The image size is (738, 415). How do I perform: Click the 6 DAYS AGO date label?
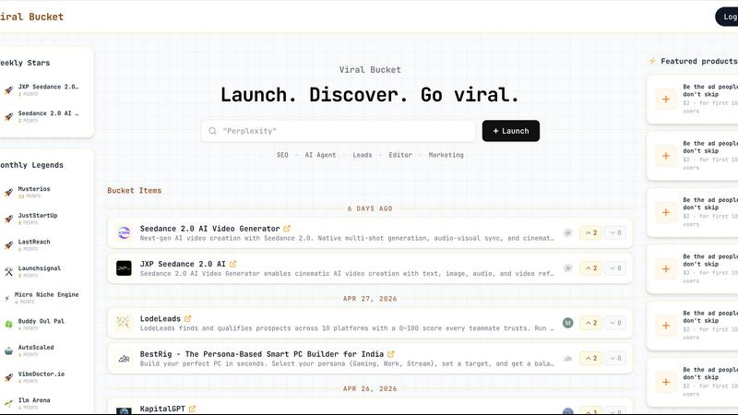370,208
